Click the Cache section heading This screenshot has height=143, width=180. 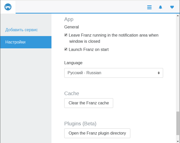click(x=72, y=93)
